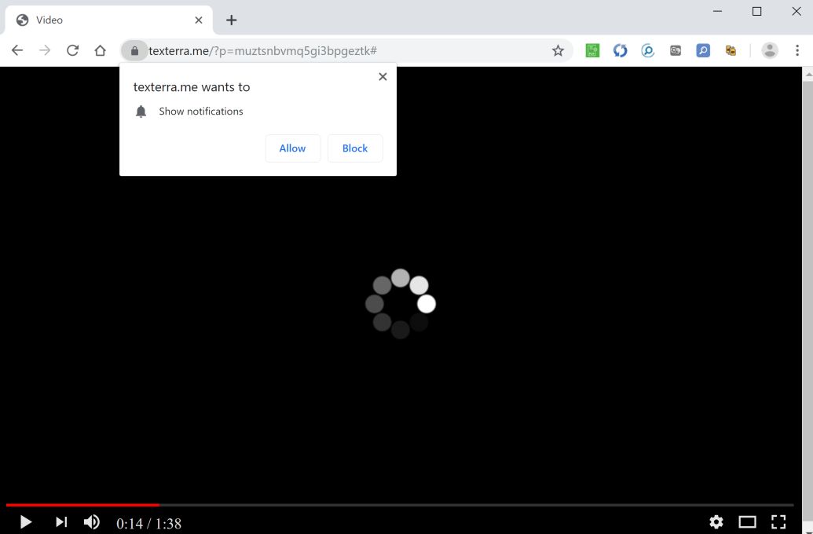Viewport: 813px width, 534px height.
Task: Open the Chrome three-dot menu
Action: point(797,50)
